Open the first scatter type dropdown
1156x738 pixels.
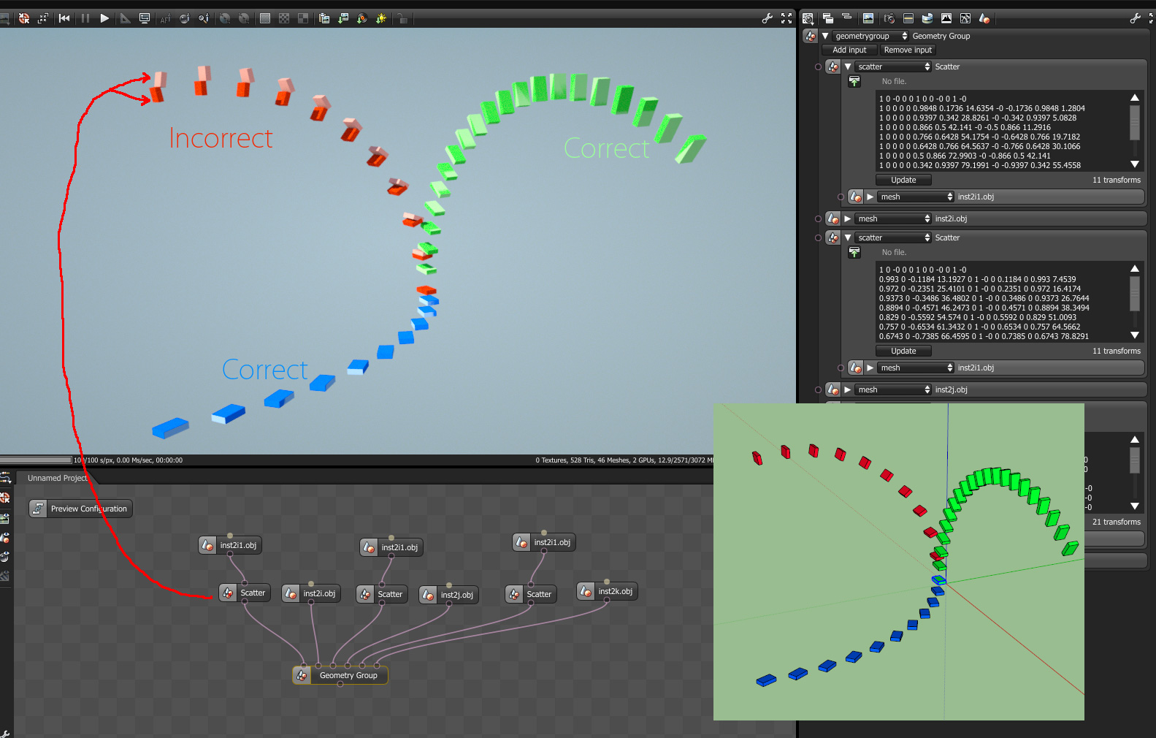(x=893, y=66)
